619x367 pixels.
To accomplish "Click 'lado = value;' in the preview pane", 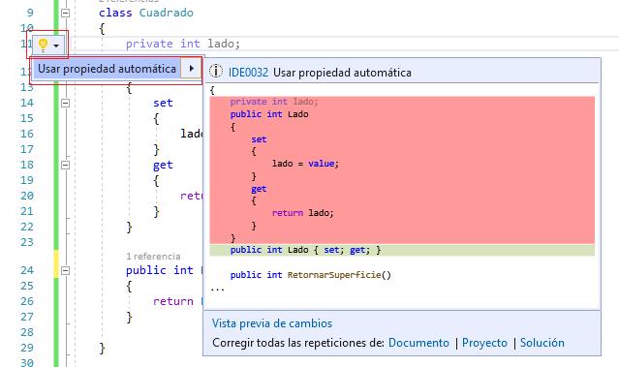I will point(305,164).
